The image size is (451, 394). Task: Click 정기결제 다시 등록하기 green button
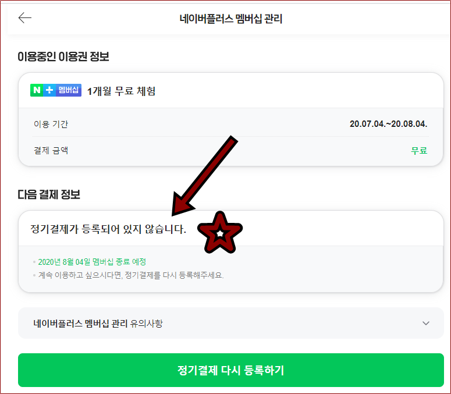(x=230, y=370)
